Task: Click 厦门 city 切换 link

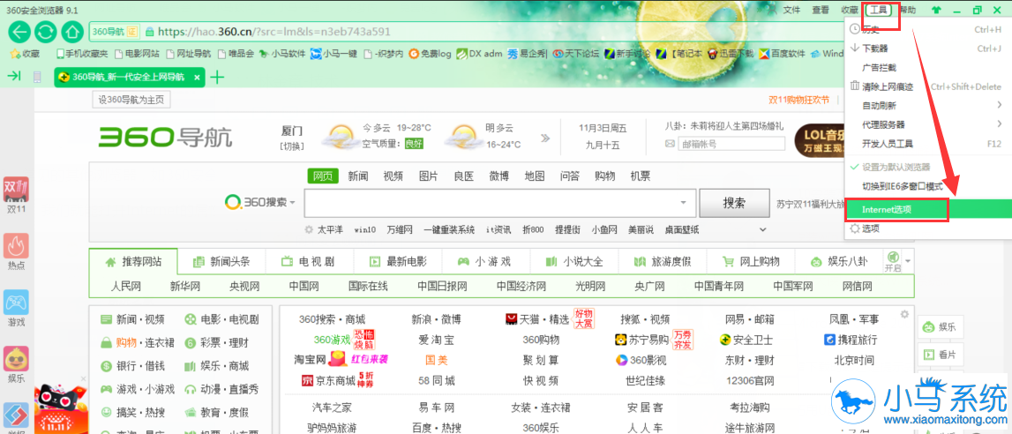Action: pos(292,146)
